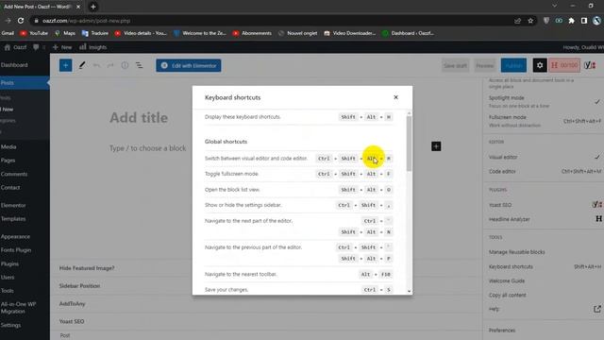Open the browser extensions puzzle icon

[x=571, y=21]
